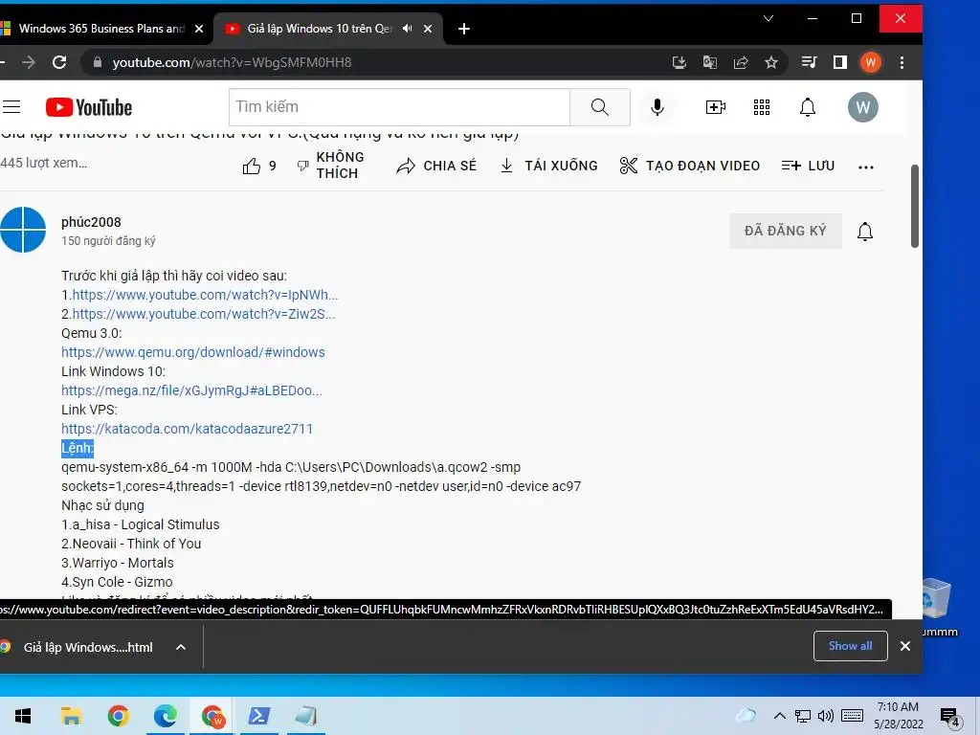Mute the tab via speaker icon
The image size is (980, 735).
[408, 29]
